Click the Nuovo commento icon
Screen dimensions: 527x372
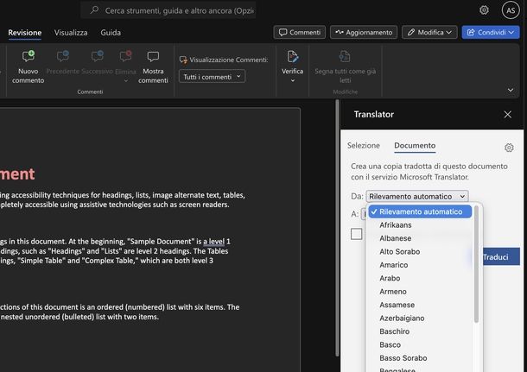(x=29, y=56)
